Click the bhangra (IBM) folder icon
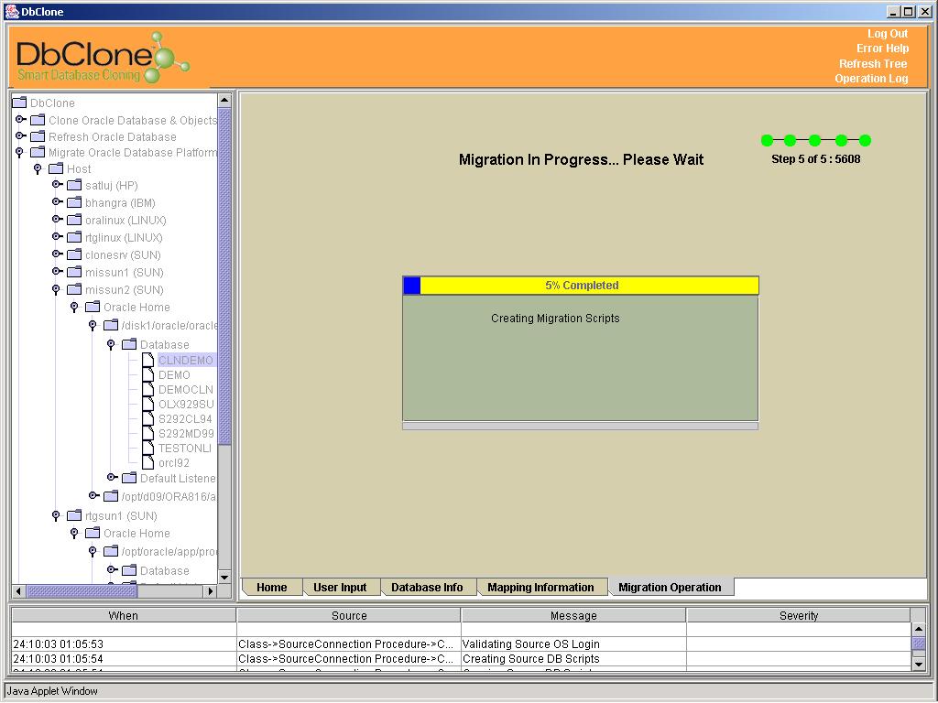Screen dimensions: 938x703 [74, 202]
